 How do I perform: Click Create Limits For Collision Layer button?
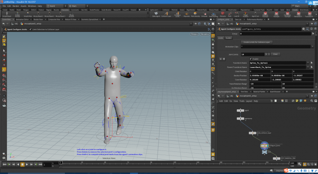click(x=257, y=42)
